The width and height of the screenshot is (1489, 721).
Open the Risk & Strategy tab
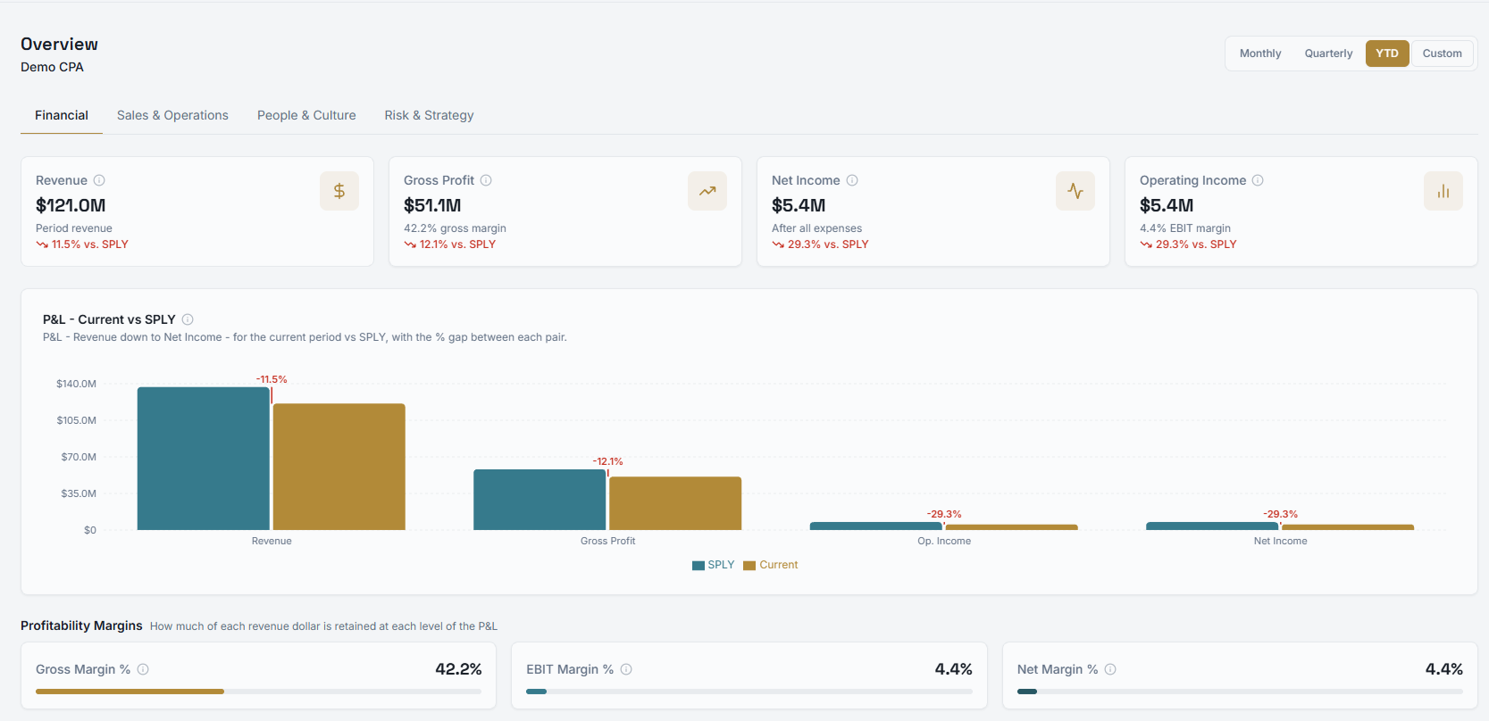(429, 115)
